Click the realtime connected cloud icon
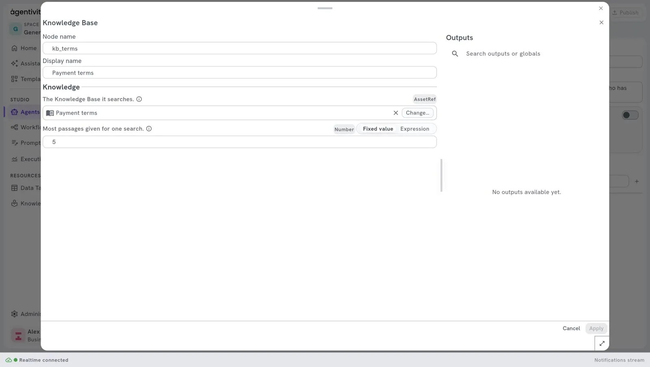This screenshot has height=367, width=650. (9, 360)
